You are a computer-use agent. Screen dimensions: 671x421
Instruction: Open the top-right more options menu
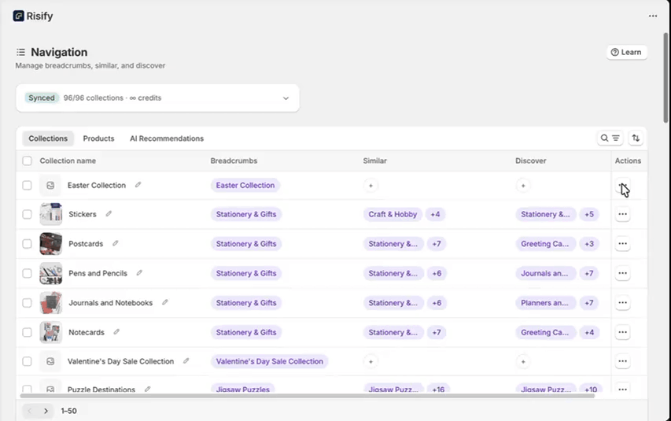[x=652, y=16]
